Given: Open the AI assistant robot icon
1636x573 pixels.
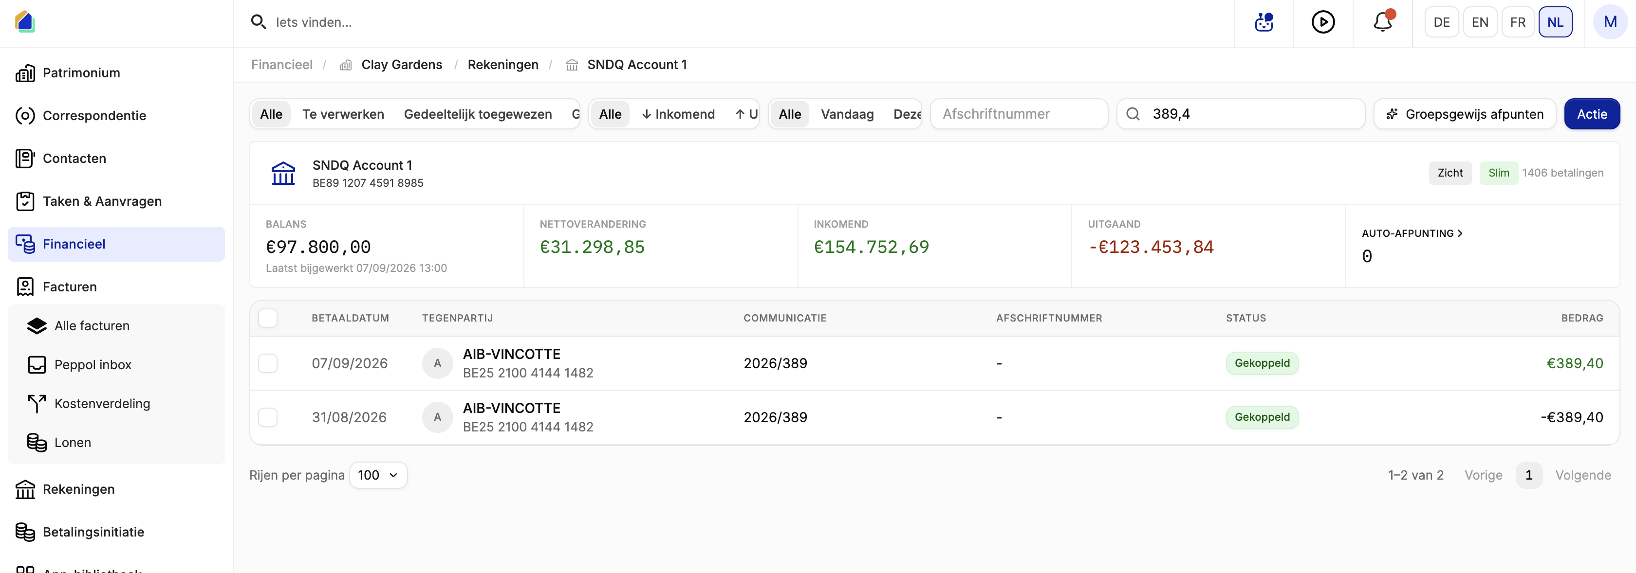Looking at the screenshot, I should coord(1264,22).
